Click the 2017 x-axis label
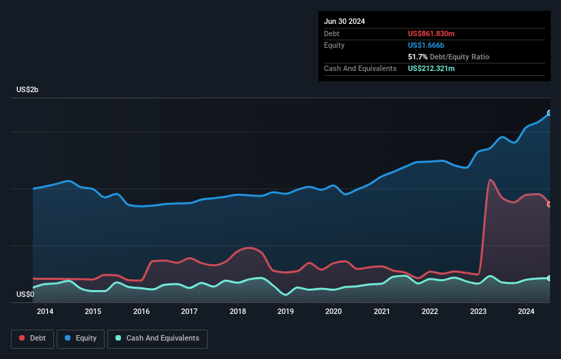This screenshot has height=359, width=561. 189,311
